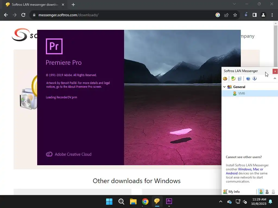
Task: Open taskbar Search
Action: (x=121, y=201)
